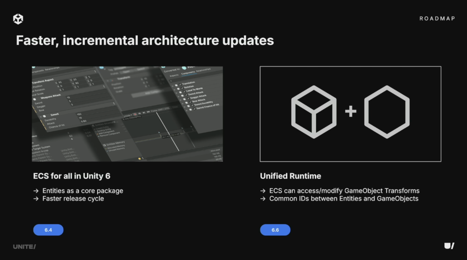
Task: Toggle the Sword Durability checkbox
Action: pos(192,105)
